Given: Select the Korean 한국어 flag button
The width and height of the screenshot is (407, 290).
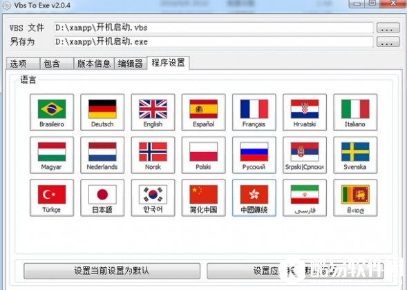Looking at the screenshot, I should click(x=153, y=198).
